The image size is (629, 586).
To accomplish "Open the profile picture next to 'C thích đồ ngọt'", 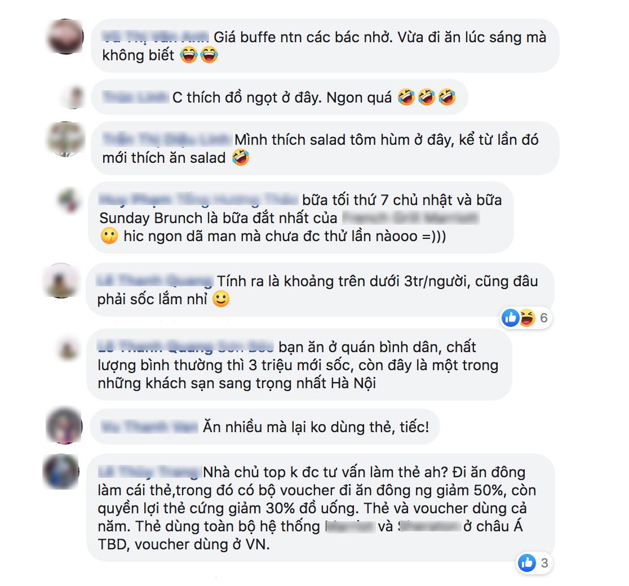I will point(74,97).
